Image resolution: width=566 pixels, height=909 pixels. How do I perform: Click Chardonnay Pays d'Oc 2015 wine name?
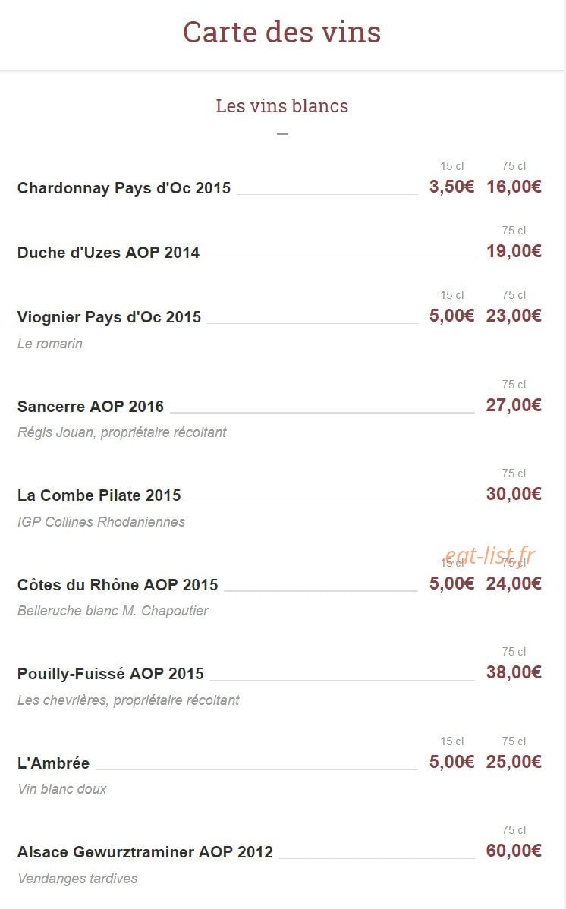pyautogui.click(x=124, y=188)
